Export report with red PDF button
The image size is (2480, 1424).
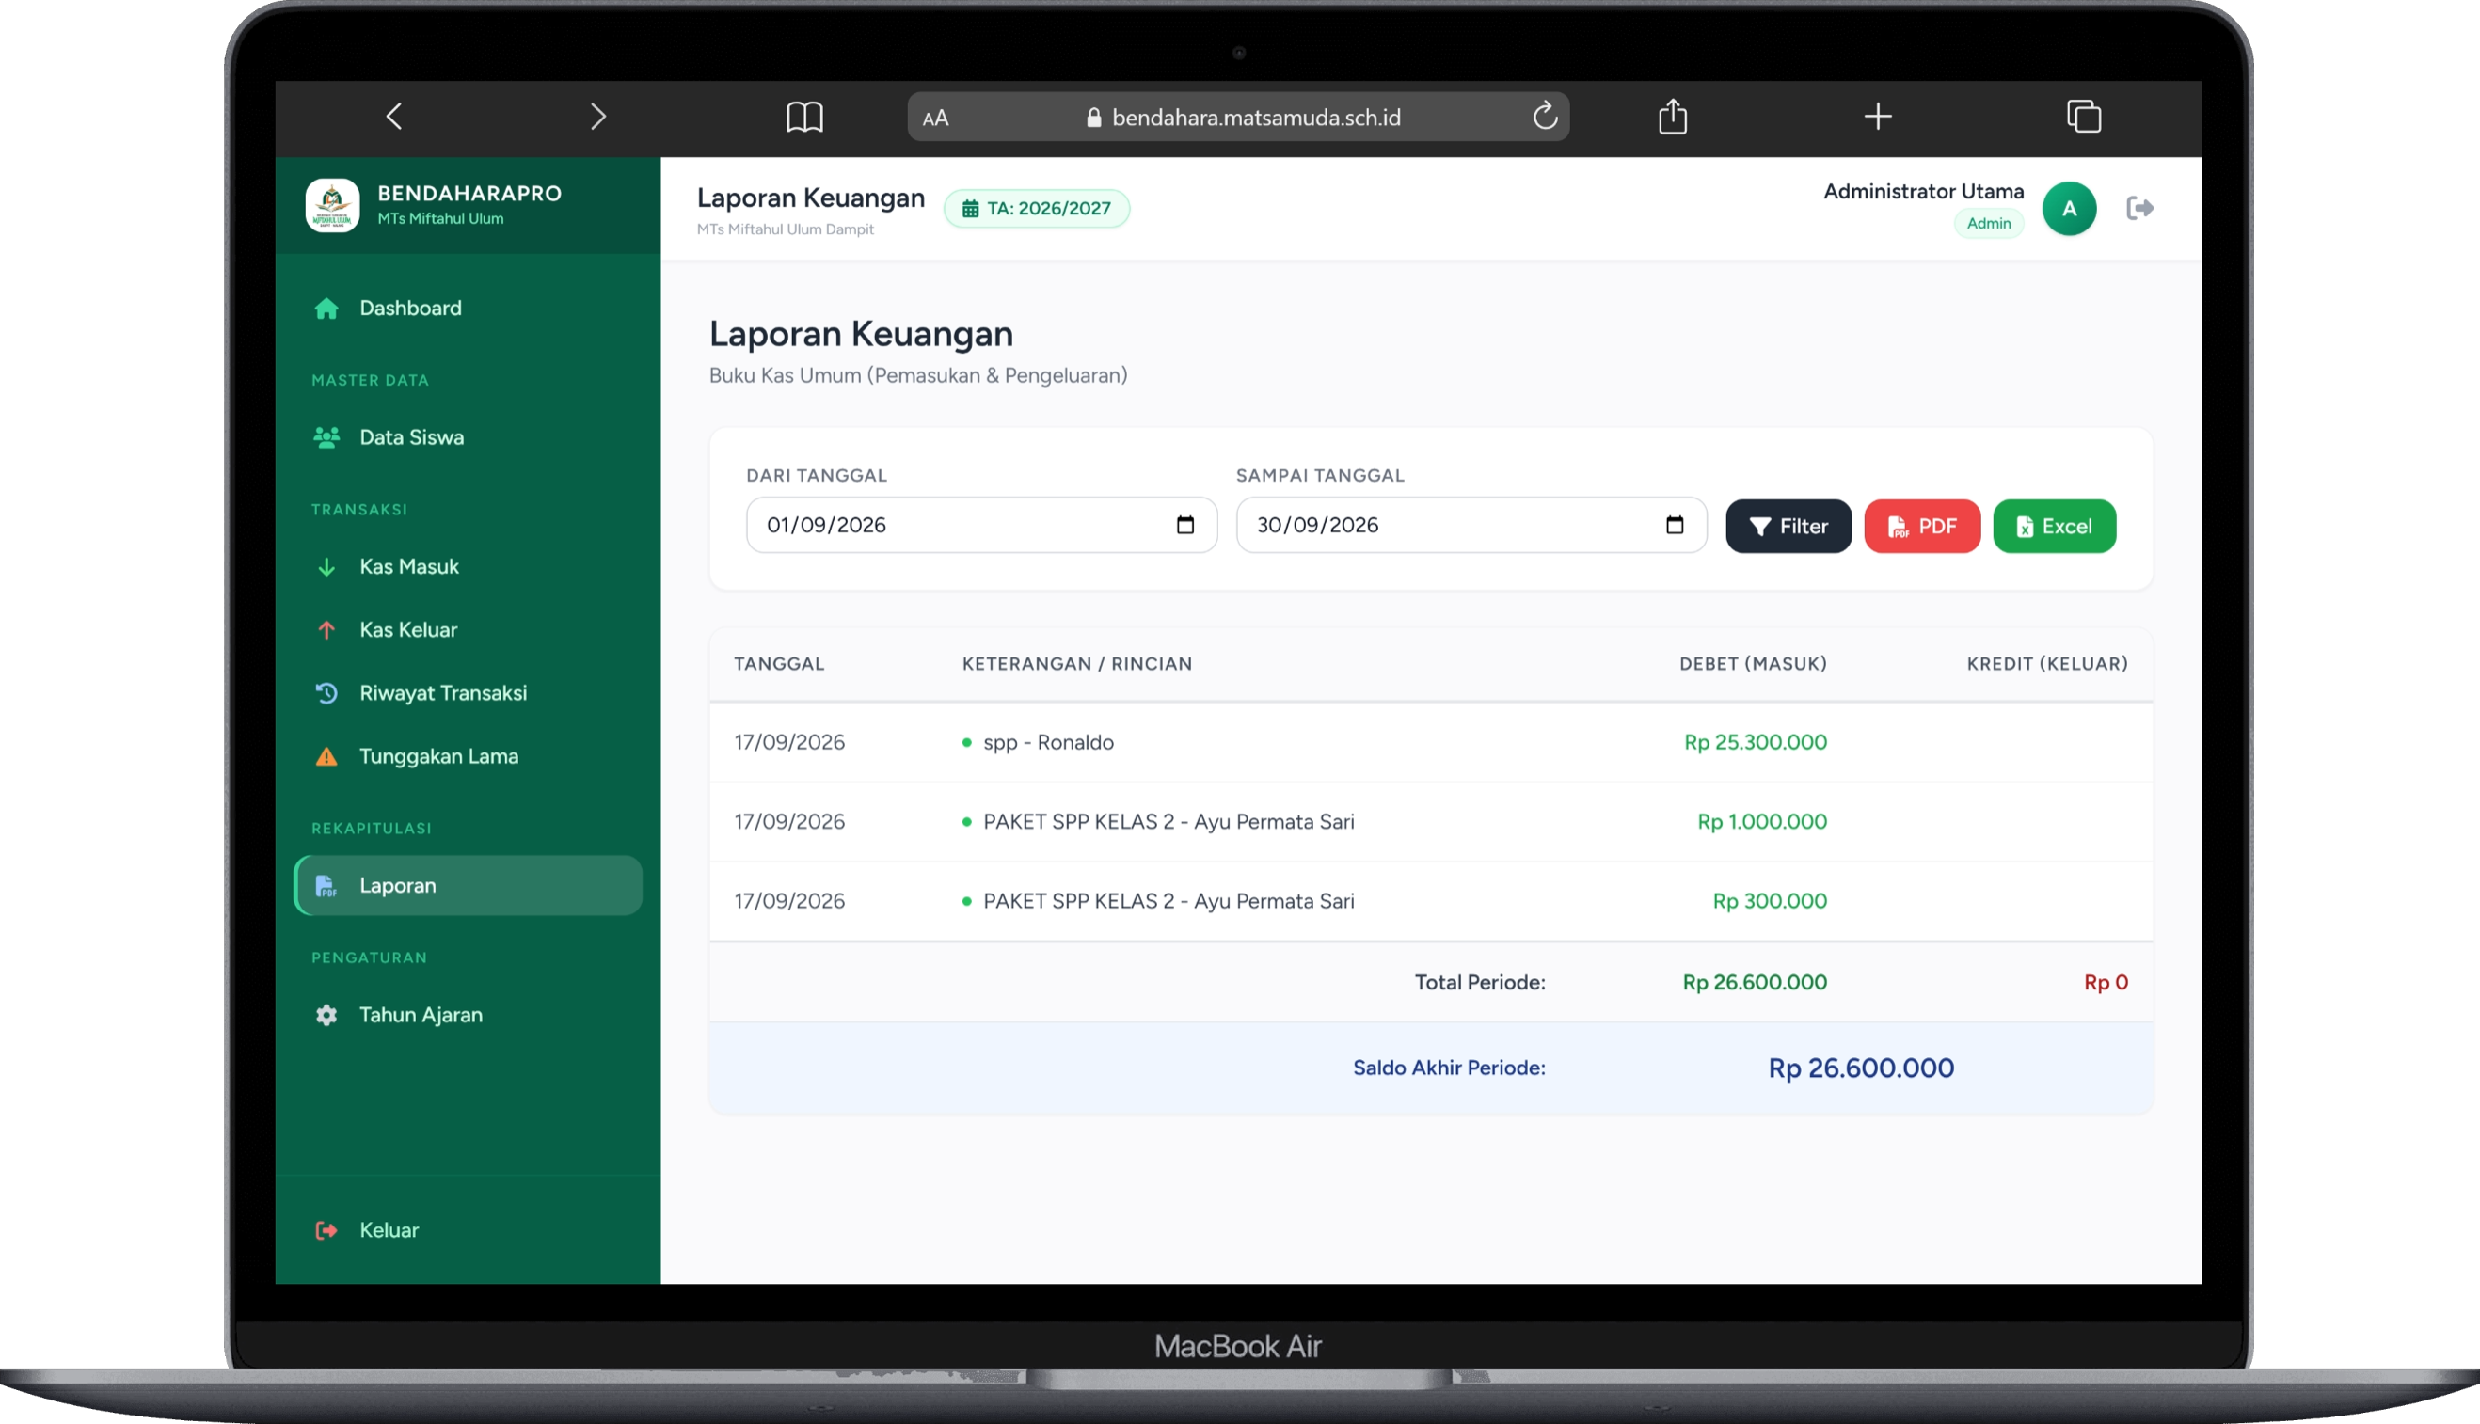click(1921, 526)
